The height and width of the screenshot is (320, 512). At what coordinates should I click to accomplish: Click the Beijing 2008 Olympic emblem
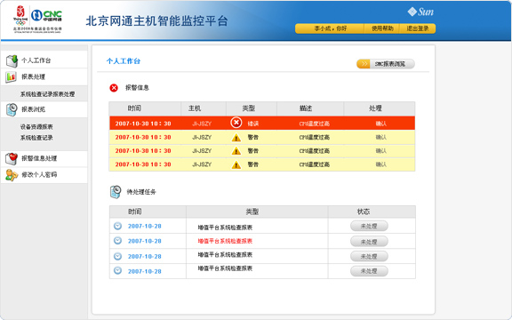click(x=20, y=15)
